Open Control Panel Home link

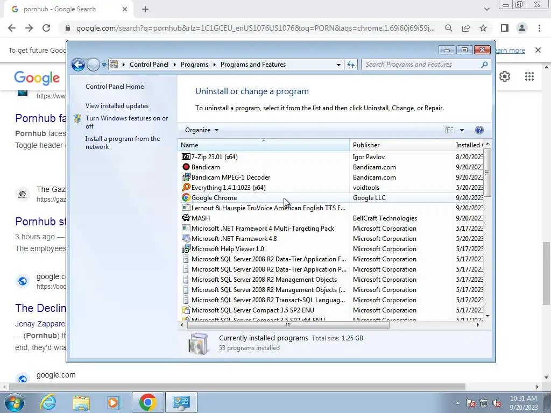coord(115,87)
